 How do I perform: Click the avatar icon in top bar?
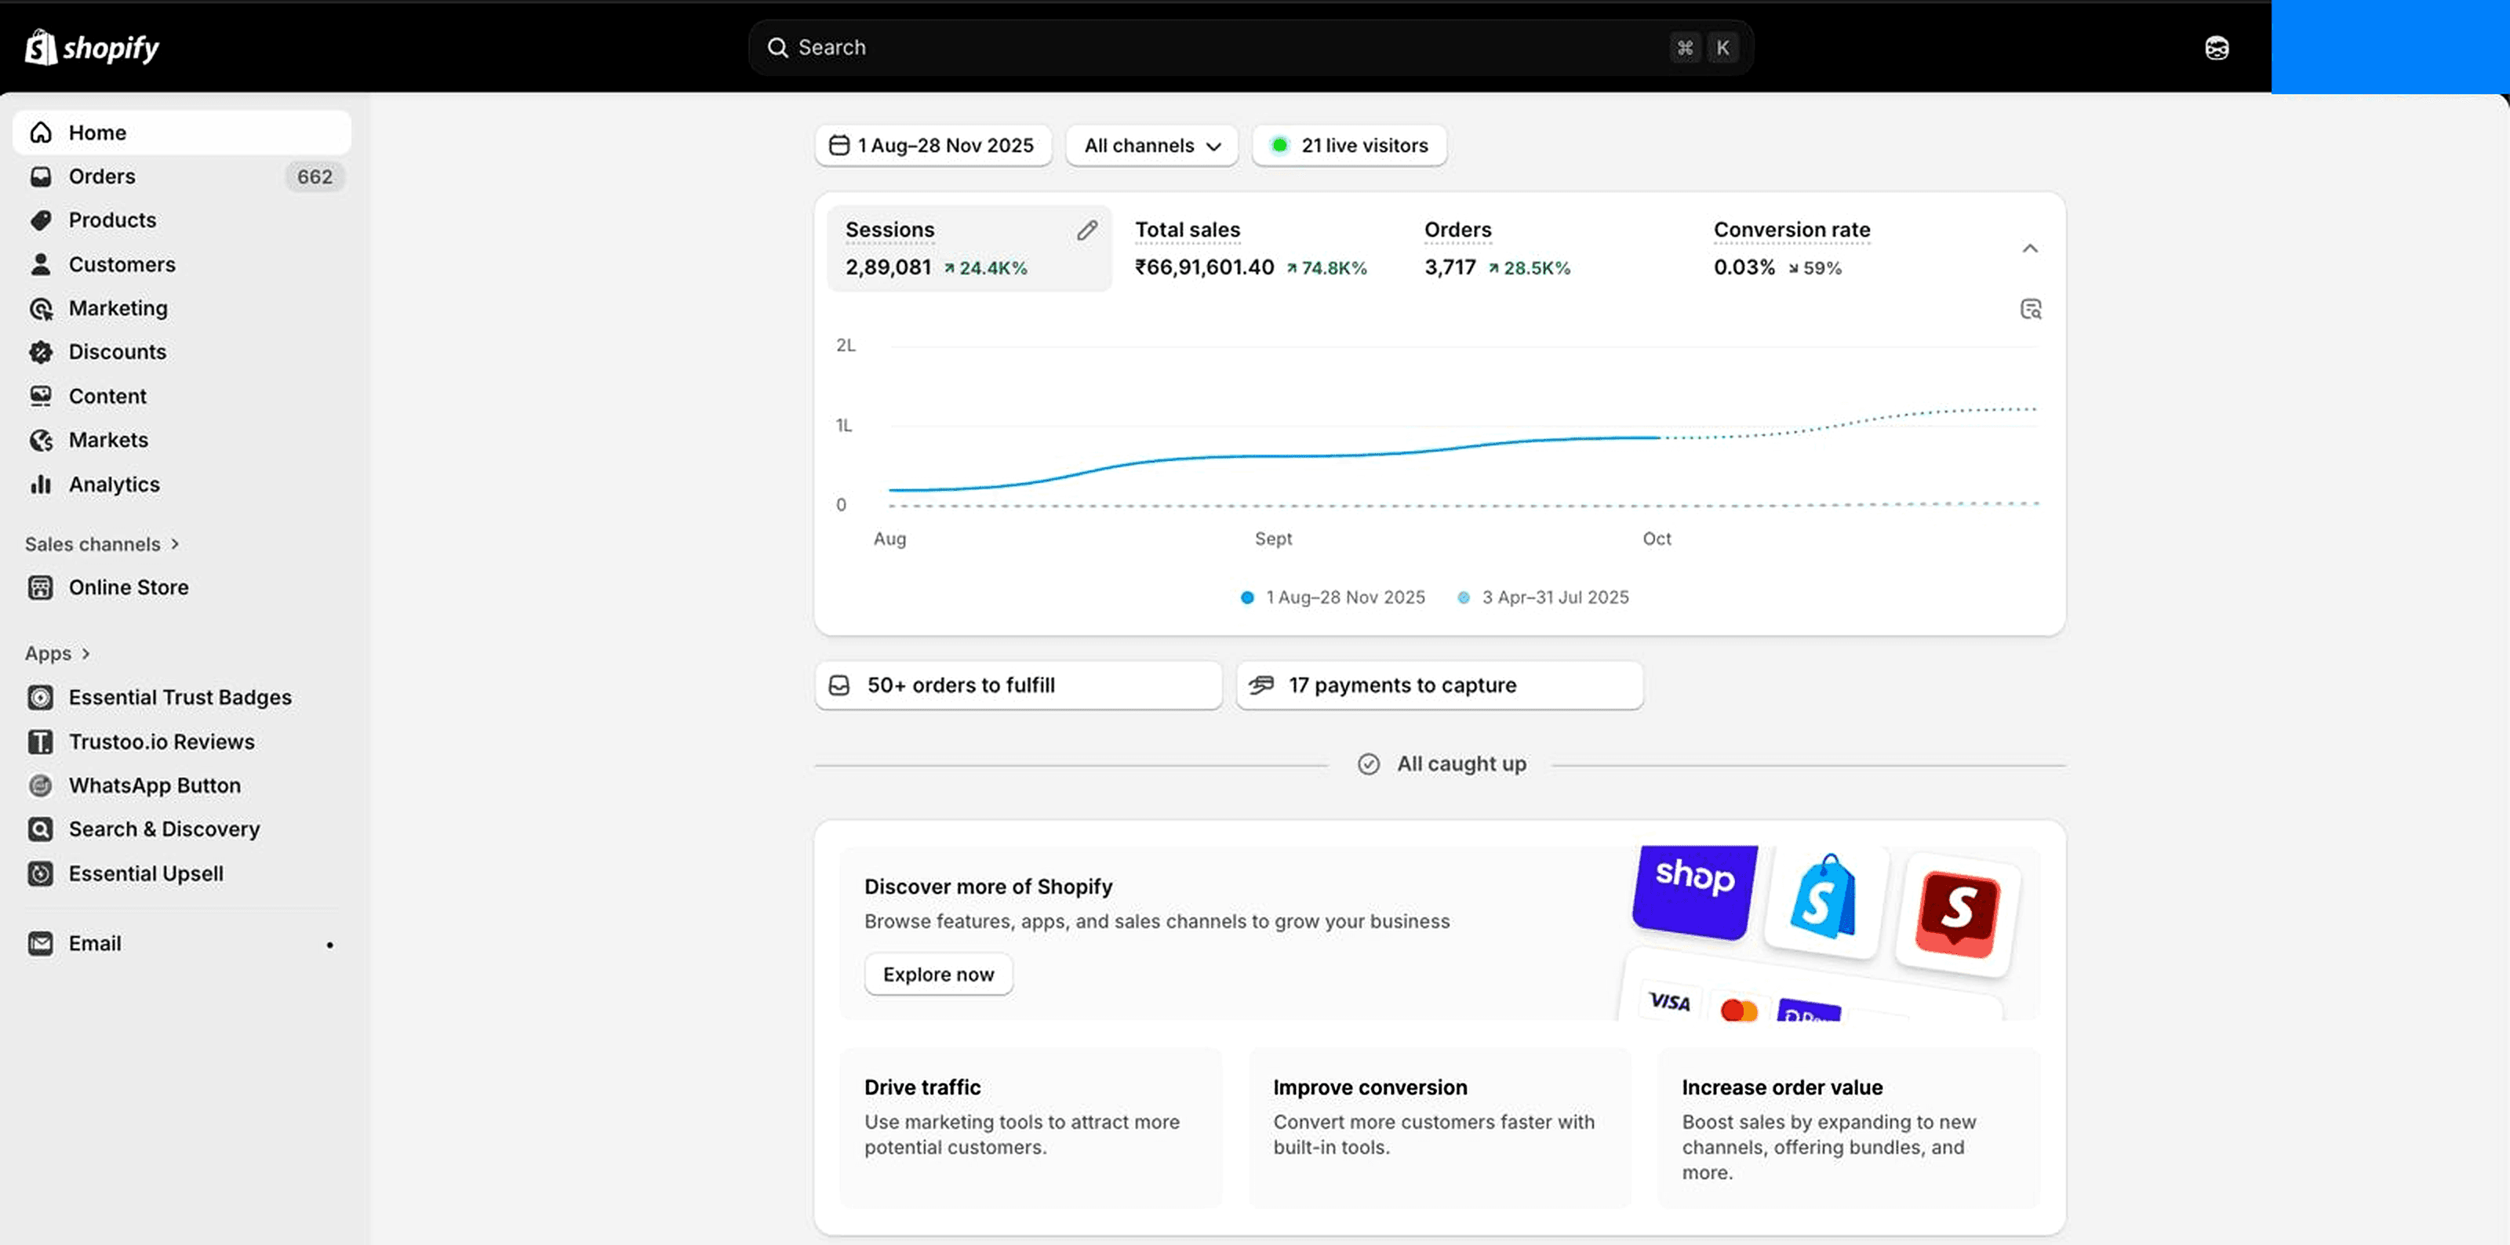coord(2216,48)
